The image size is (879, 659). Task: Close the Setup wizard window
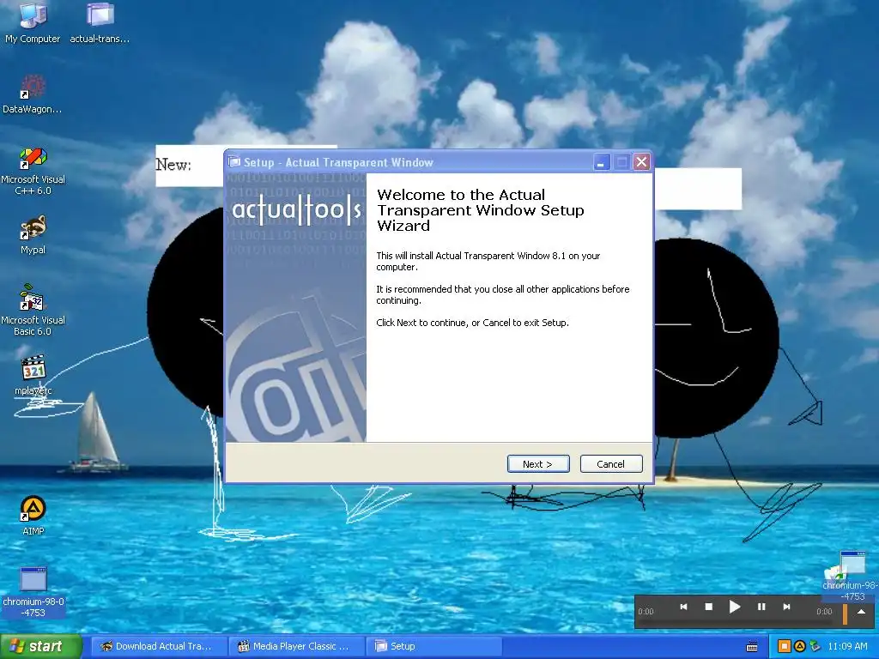pyautogui.click(x=641, y=162)
